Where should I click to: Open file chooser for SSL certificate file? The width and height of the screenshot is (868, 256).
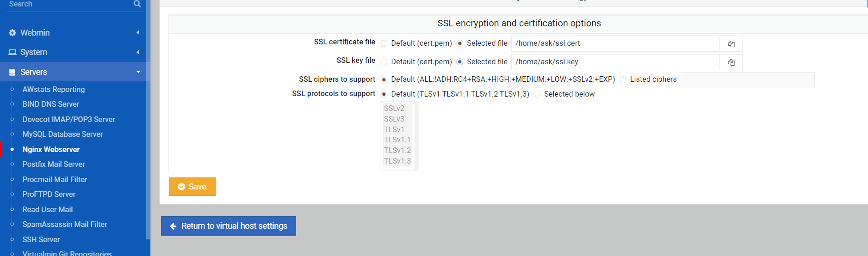click(x=731, y=44)
